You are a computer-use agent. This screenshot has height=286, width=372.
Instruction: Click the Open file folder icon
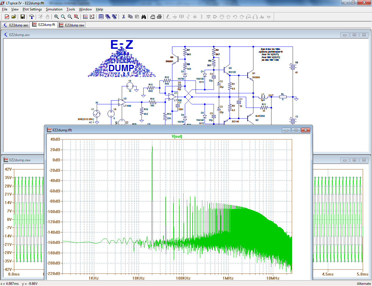pyautogui.click(x=14, y=17)
